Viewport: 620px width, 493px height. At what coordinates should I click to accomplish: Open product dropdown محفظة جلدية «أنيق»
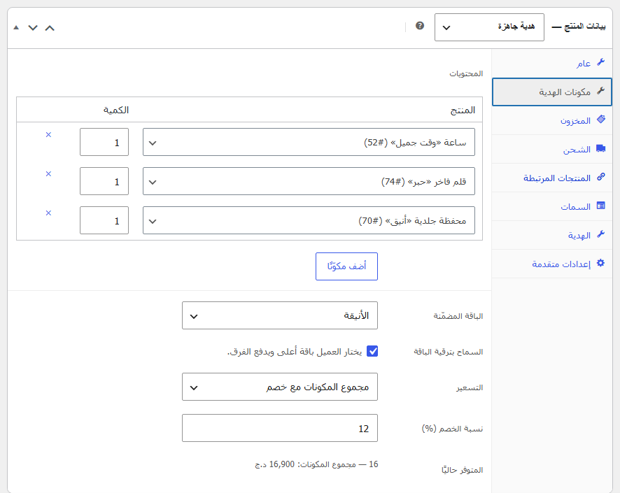pyautogui.click(x=309, y=220)
